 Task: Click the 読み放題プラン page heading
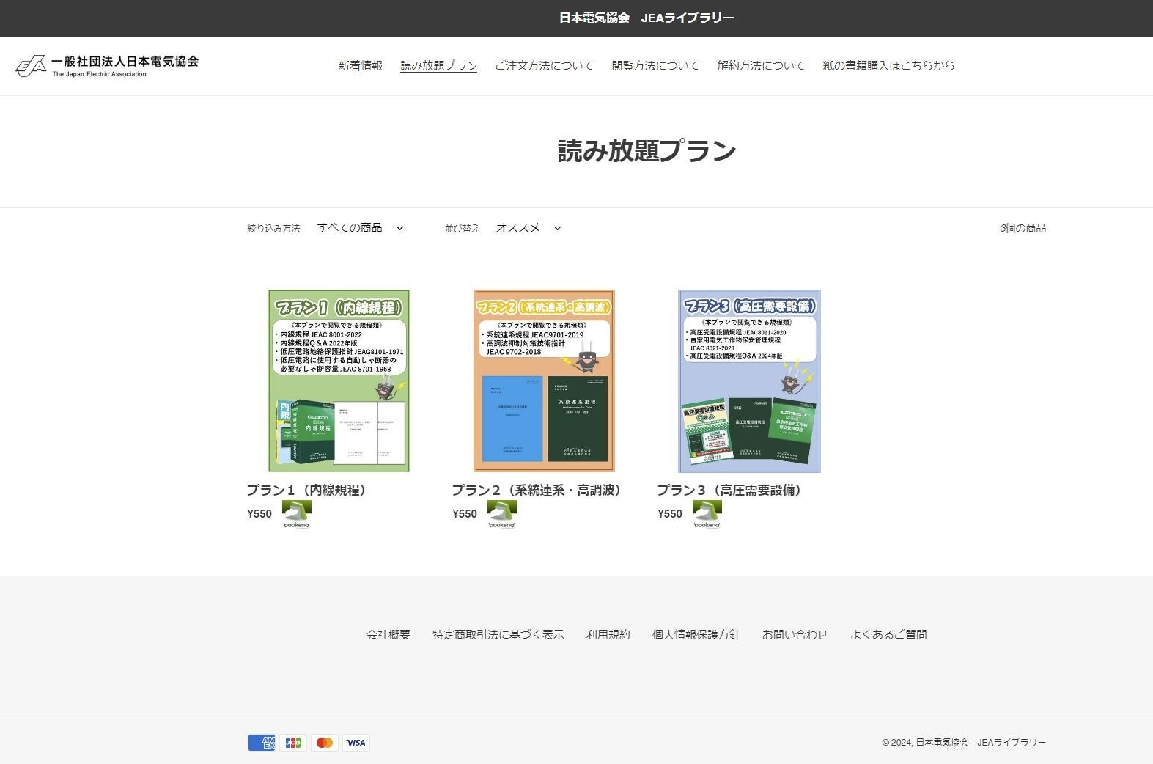647,151
